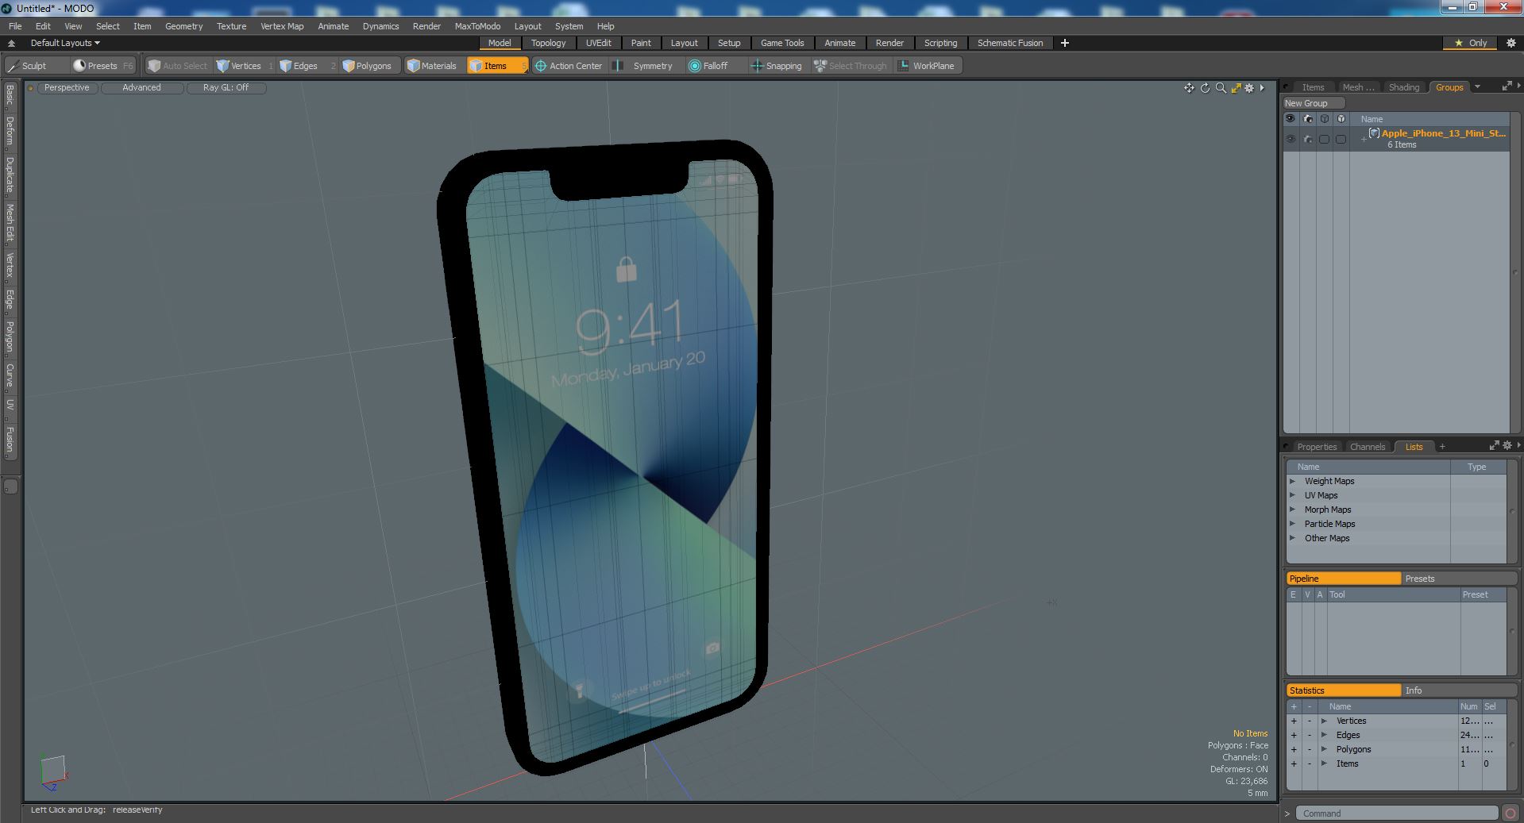Open the Vertex Map menu
Screen dimensions: 1524x823
click(282, 26)
